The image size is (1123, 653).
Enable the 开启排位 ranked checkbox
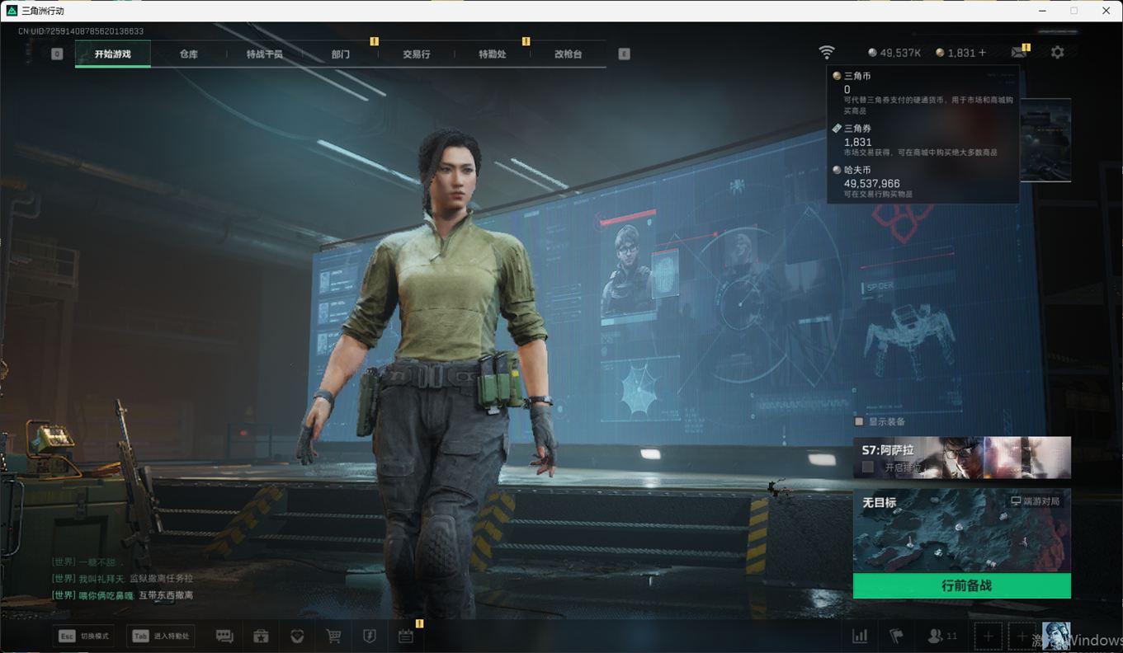click(868, 467)
